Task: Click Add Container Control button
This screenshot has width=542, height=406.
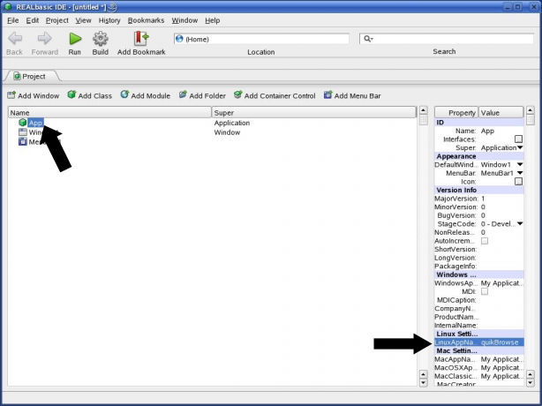Action: (275, 95)
